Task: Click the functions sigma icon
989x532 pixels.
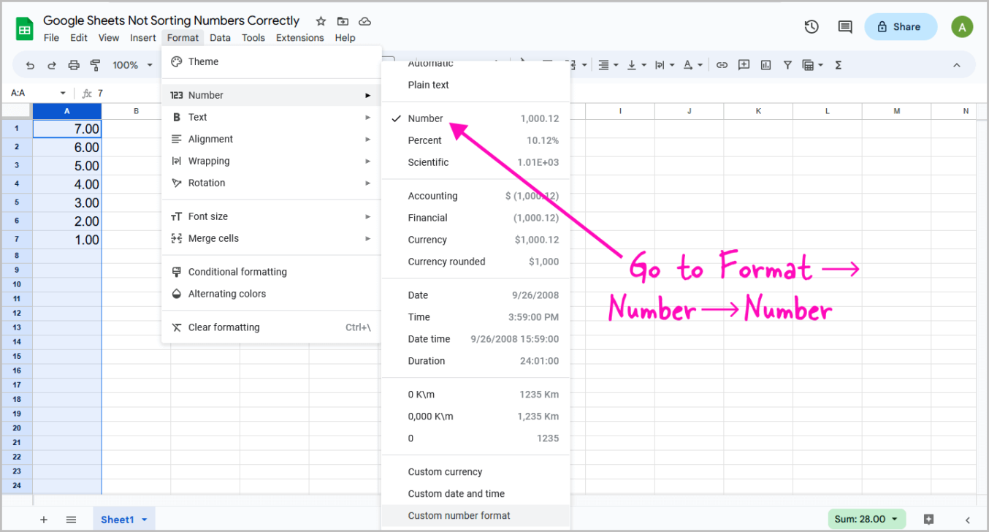Action: (838, 65)
